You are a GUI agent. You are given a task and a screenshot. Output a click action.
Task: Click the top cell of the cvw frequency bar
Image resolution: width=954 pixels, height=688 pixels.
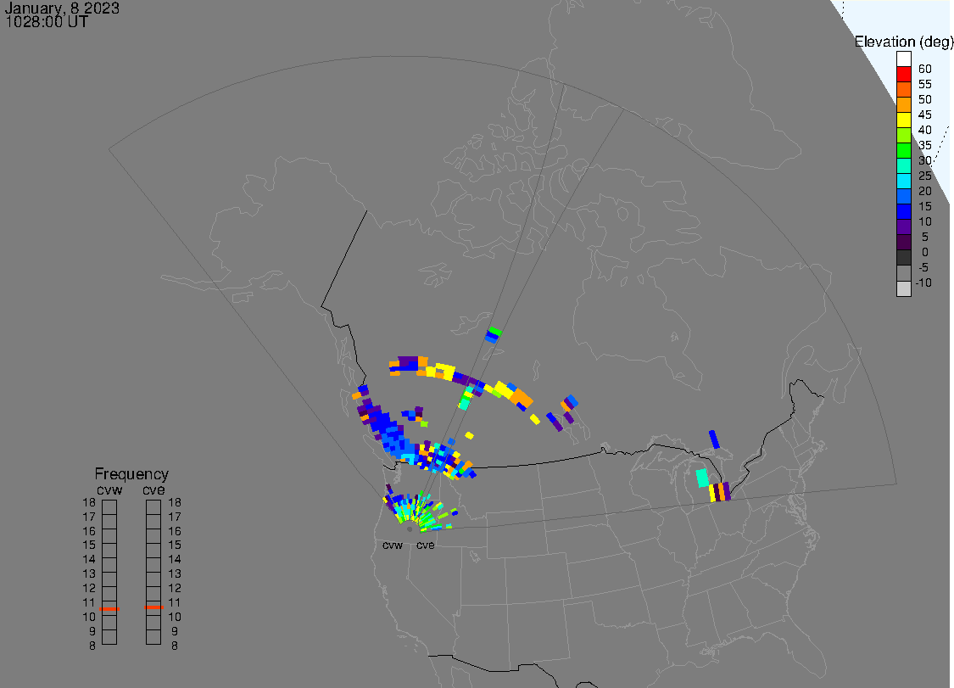[x=109, y=507]
